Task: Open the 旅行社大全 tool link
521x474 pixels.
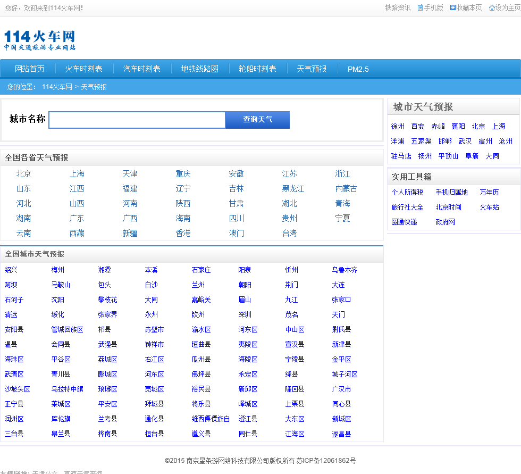Action: [407, 207]
